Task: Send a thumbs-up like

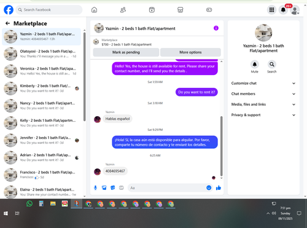Action: [219, 187]
